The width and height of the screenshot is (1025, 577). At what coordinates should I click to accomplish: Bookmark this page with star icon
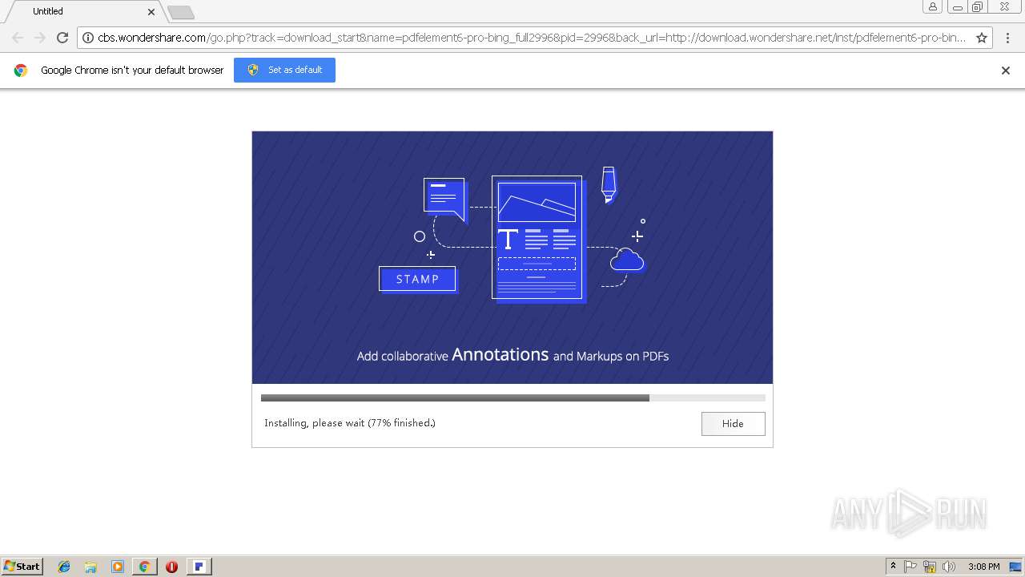[982, 38]
